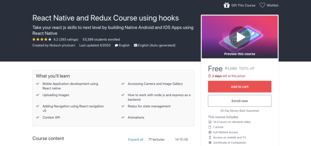
Task: Click the mobile icon beside Access on mobile
Action: coord(210,138)
